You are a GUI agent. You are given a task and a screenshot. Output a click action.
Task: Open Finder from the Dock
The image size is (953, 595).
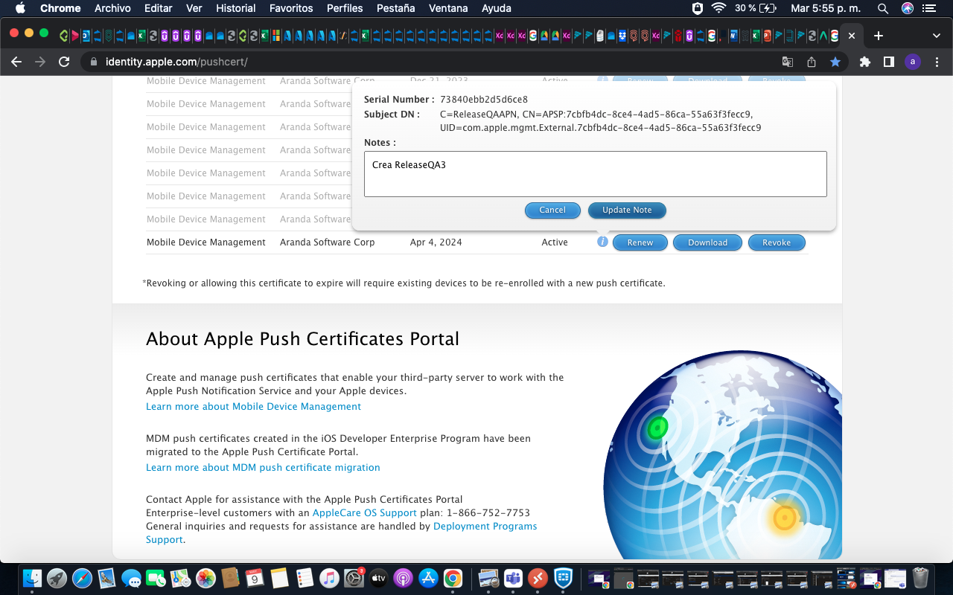pos(33,578)
